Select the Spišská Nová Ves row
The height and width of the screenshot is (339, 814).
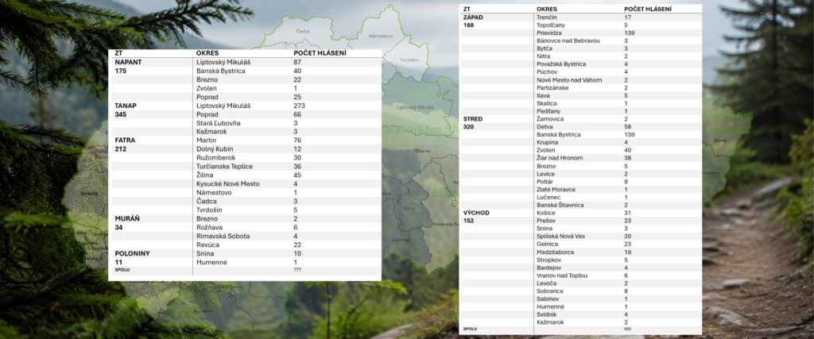[580, 237]
